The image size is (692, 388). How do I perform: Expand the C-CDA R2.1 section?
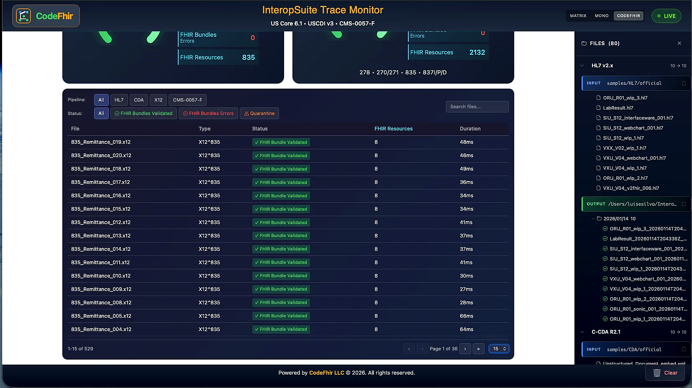[x=582, y=332]
